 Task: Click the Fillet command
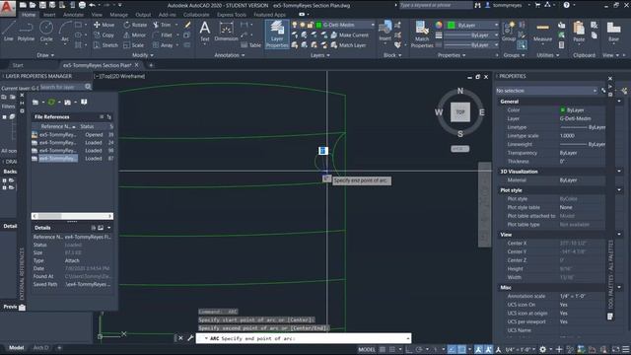coord(163,35)
